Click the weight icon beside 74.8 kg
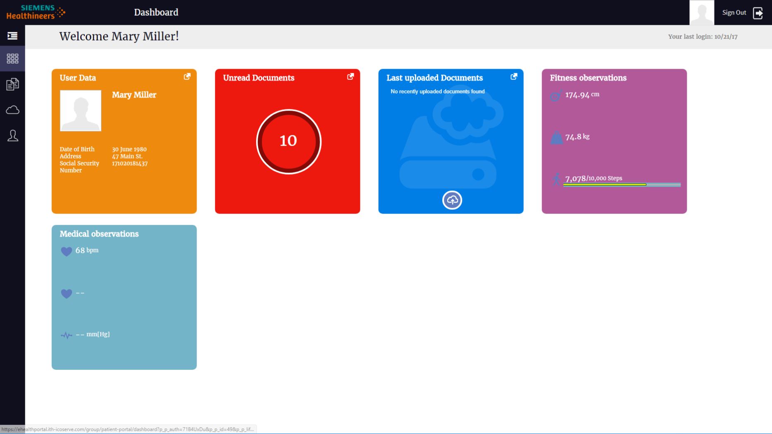The height and width of the screenshot is (434, 772). click(x=556, y=137)
